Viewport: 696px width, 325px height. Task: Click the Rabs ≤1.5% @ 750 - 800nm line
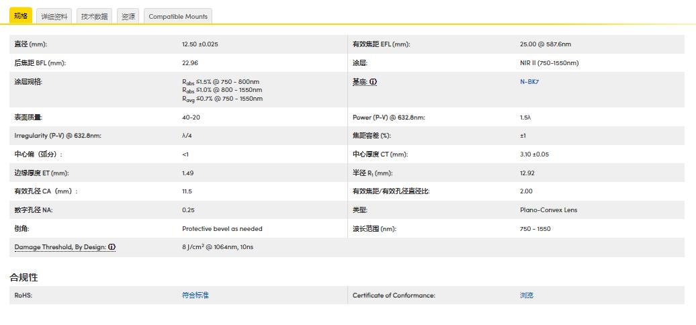coord(220,82)
